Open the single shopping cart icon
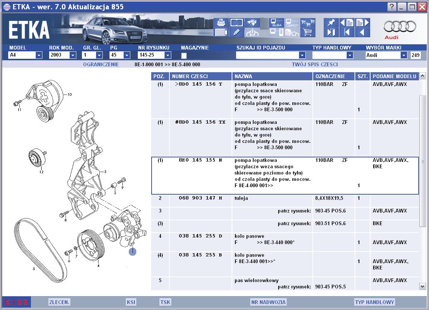Image resolution: width=429 pixels, height=310 pixels. pyautogui.click(x=308, y=32)
